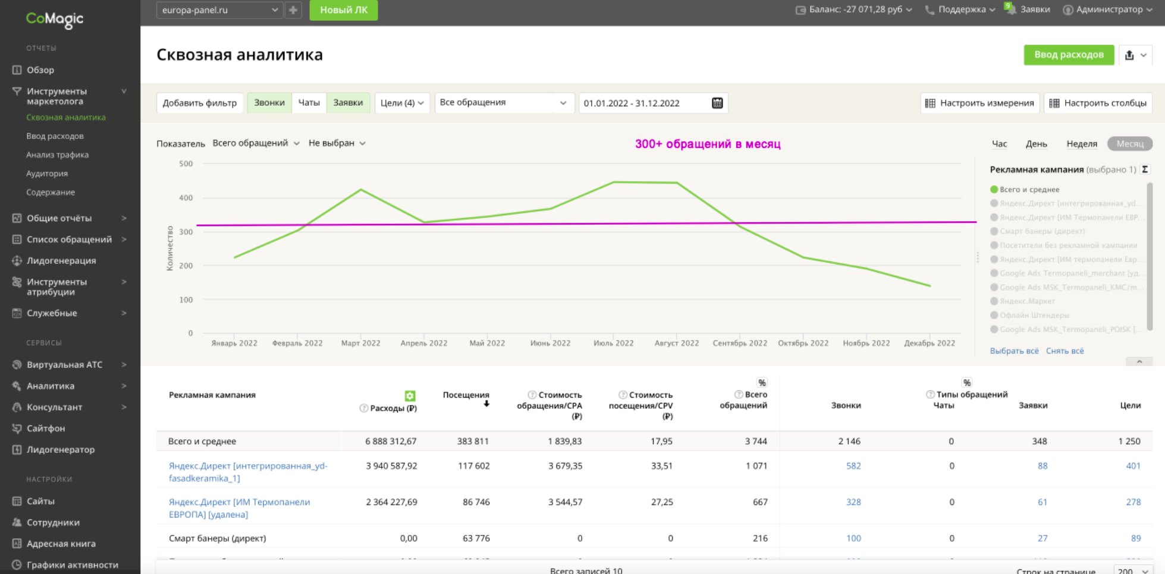Click the Сотрудники people icon
The image size is (1165, 574).
pos(17,523)
